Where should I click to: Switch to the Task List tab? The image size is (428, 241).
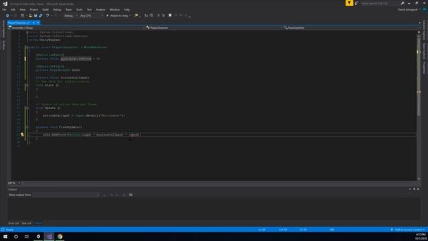pyautogui.click(x=27, y=223)
